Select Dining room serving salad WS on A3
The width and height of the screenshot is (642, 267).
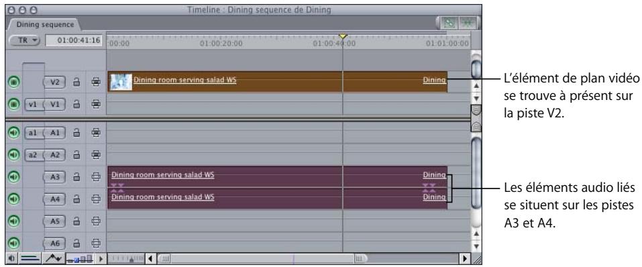(x=163, y=175)
